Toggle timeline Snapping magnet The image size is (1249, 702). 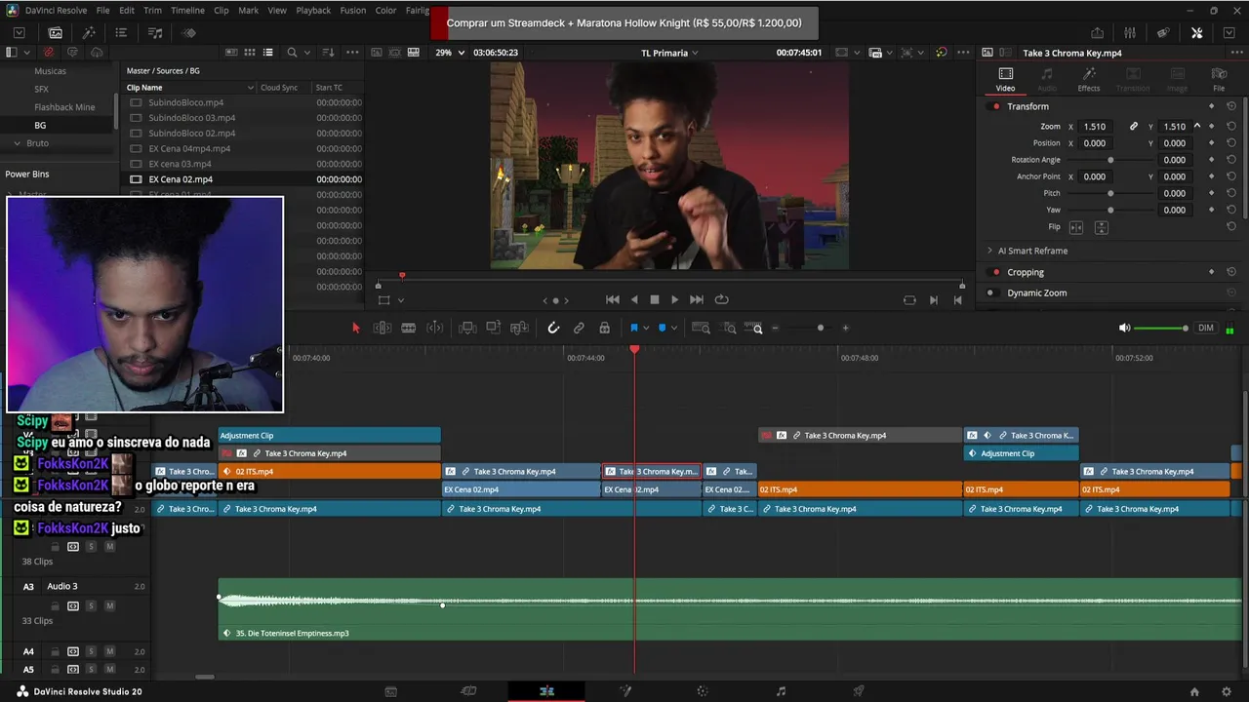coord(553,328)
